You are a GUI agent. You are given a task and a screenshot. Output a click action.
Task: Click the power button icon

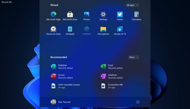138,102
